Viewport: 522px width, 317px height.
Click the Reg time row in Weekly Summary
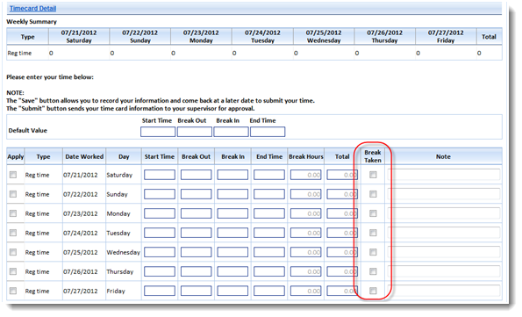[254, 53]
